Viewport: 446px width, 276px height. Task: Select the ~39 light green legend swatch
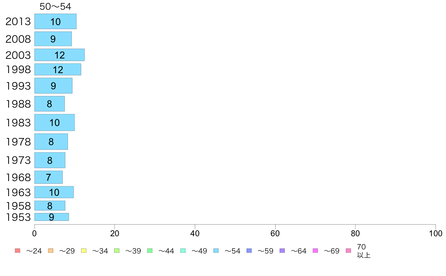[117, 251]
